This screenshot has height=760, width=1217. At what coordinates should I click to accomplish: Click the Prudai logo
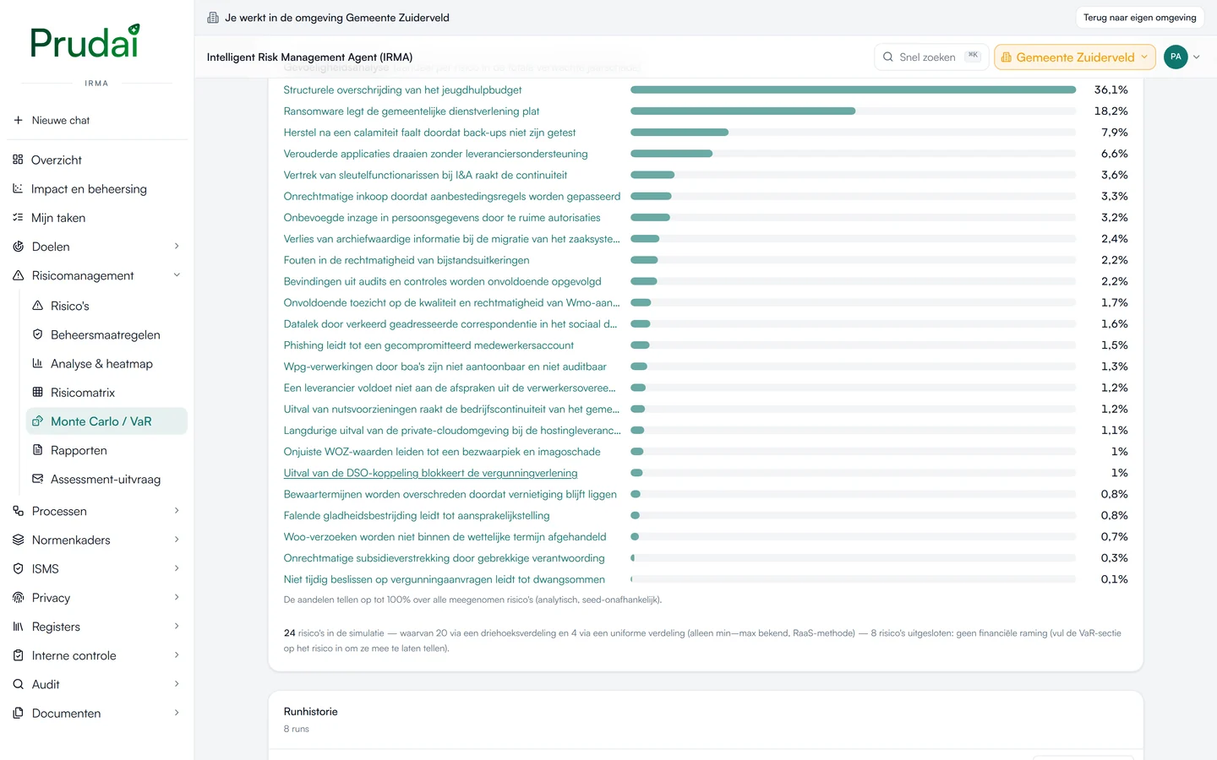85,41
